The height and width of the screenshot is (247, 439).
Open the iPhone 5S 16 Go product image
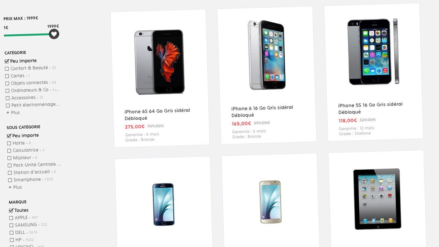pos(373,52)
